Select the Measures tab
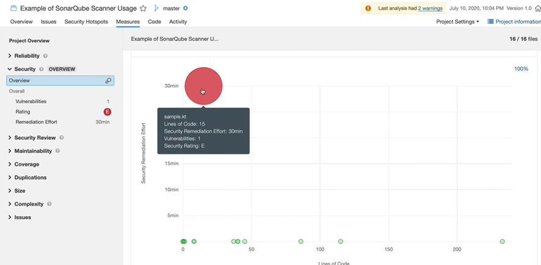541x265 pixels. [x=128, y=21]
